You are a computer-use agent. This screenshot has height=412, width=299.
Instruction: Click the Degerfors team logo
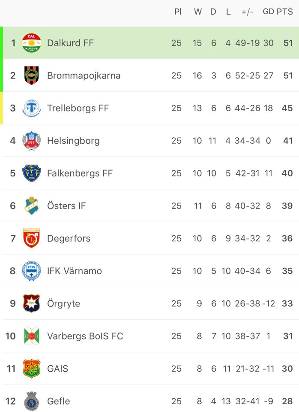pos(31,239)
